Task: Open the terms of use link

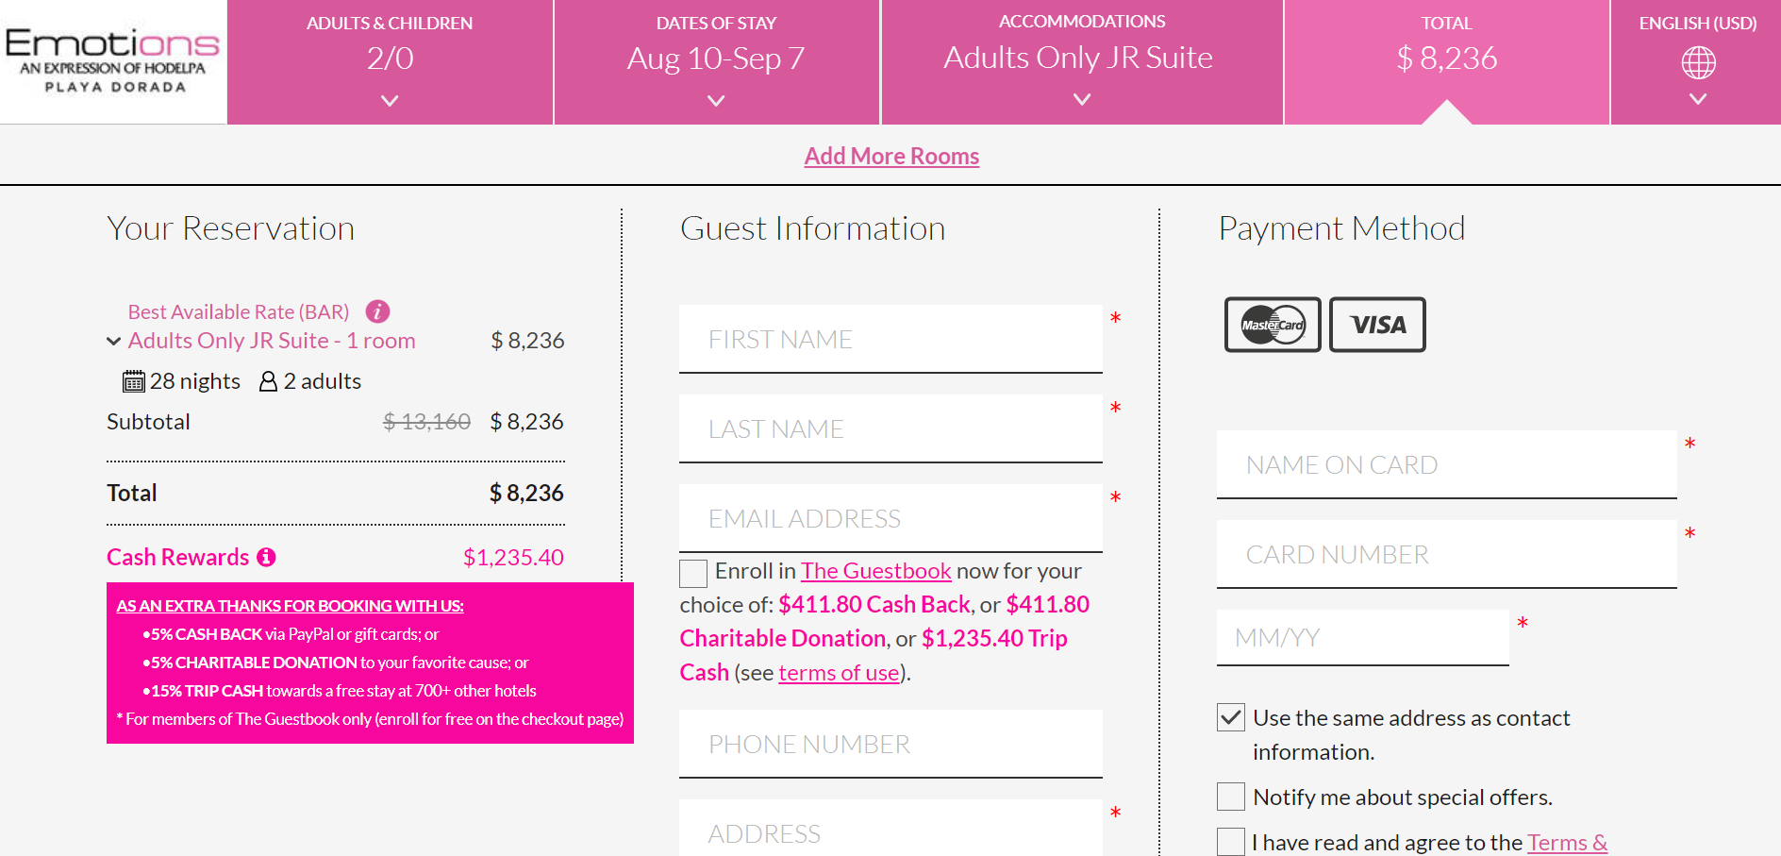Action: click(839, 673)
